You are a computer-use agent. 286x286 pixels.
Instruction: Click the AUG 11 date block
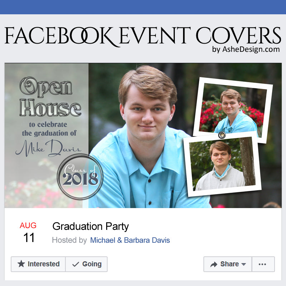click(28, 232)
